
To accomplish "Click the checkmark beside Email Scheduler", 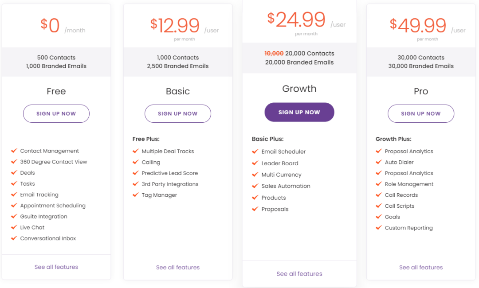I will pyautogui.click(x=255, y=152).
